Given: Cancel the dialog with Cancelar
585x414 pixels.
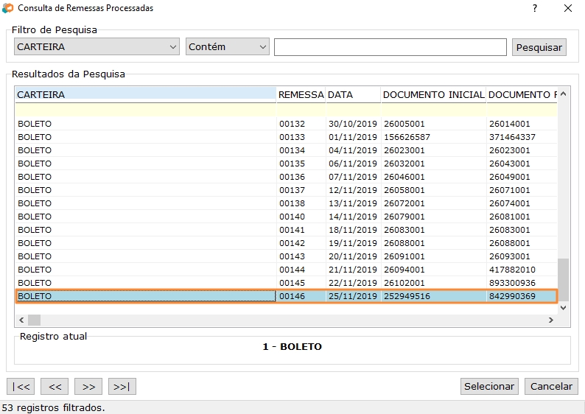Looking at the screenshot, I should coord(551,386).
